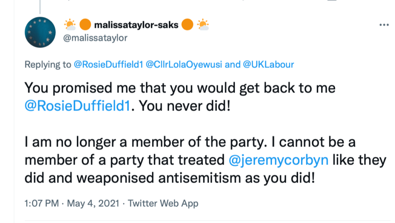The width and height of the screenshot is (395, 223).
Task: Click the "Replying to" gray label text
Action: tap(48, 65)
